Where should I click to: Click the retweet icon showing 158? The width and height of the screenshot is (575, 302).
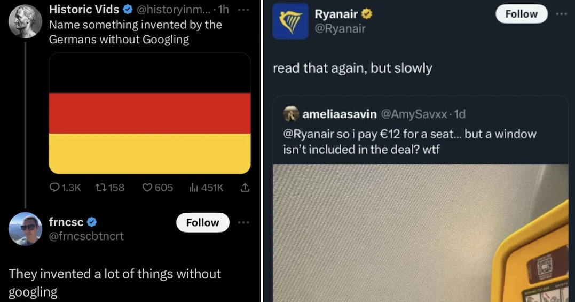pos(100,188)
